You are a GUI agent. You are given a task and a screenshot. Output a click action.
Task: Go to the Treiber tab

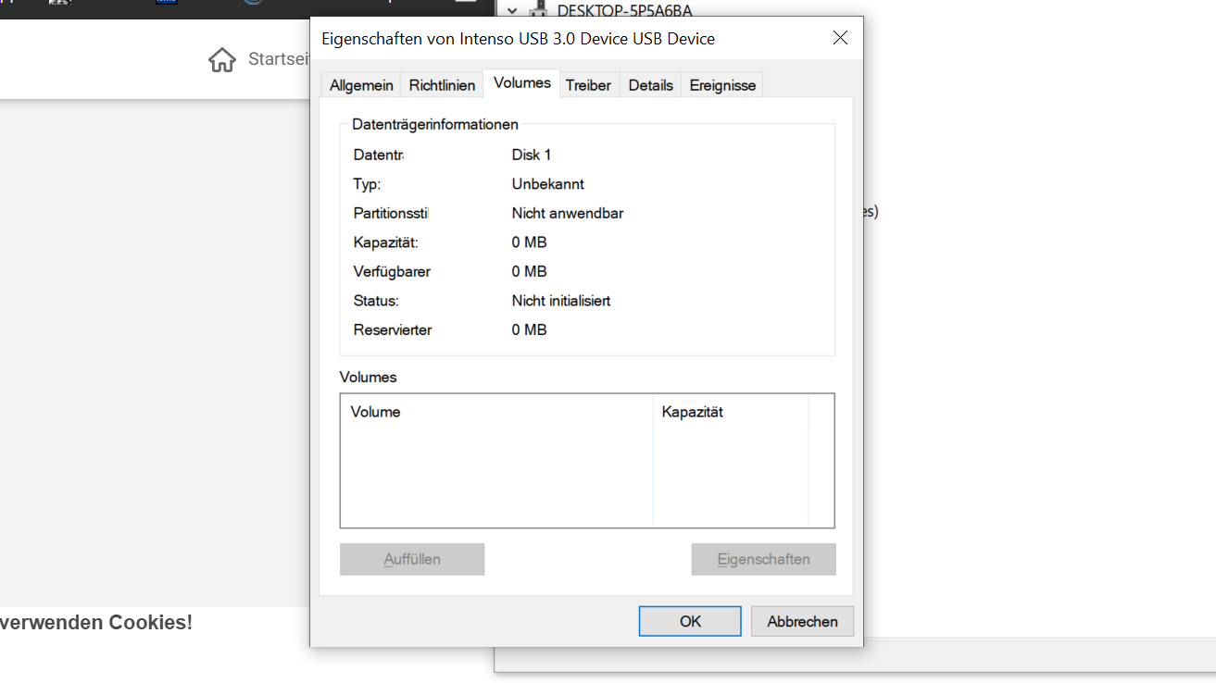588,85
